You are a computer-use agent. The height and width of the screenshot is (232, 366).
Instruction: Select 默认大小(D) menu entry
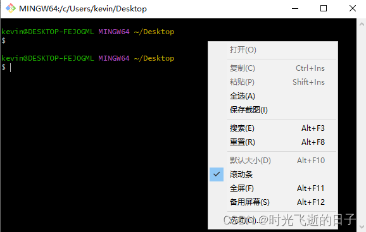click(273, 161)
